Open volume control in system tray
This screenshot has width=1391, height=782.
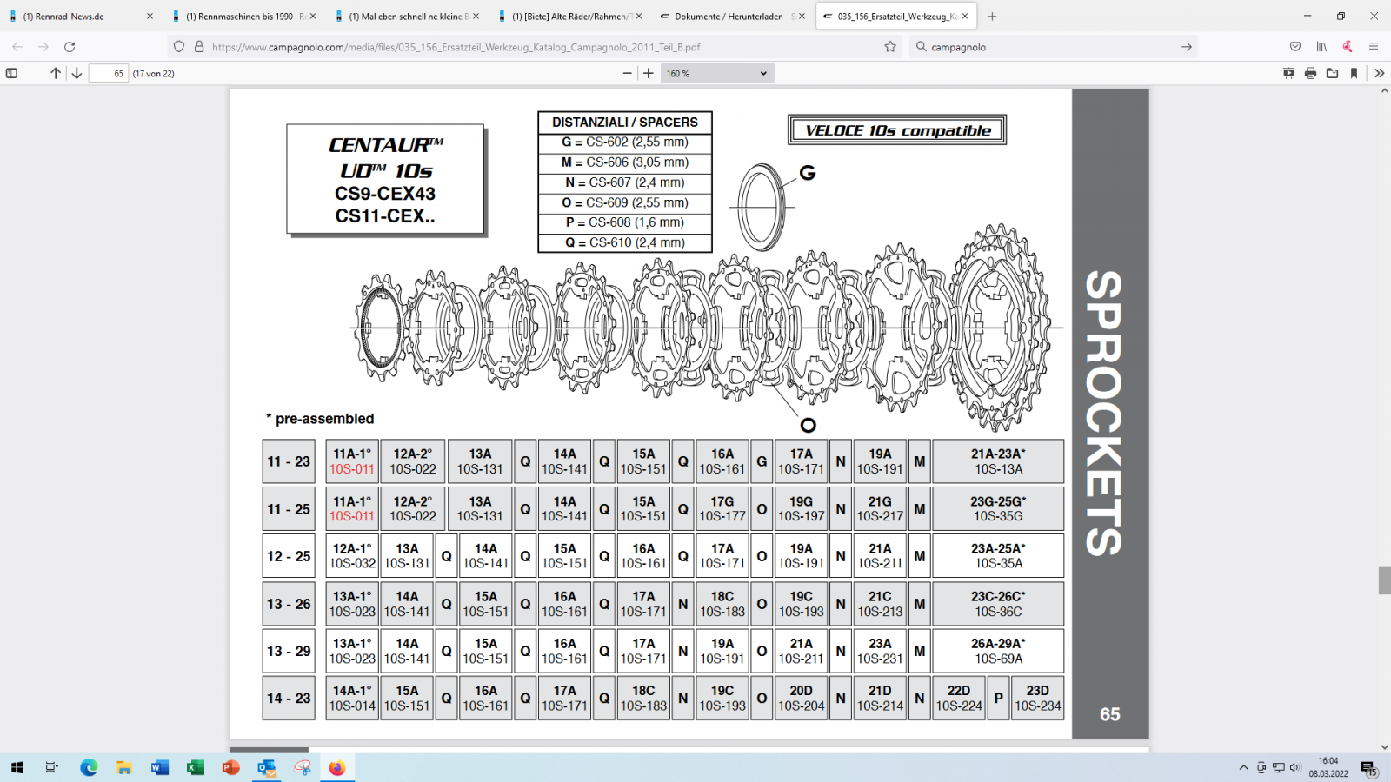point(1295,767)
